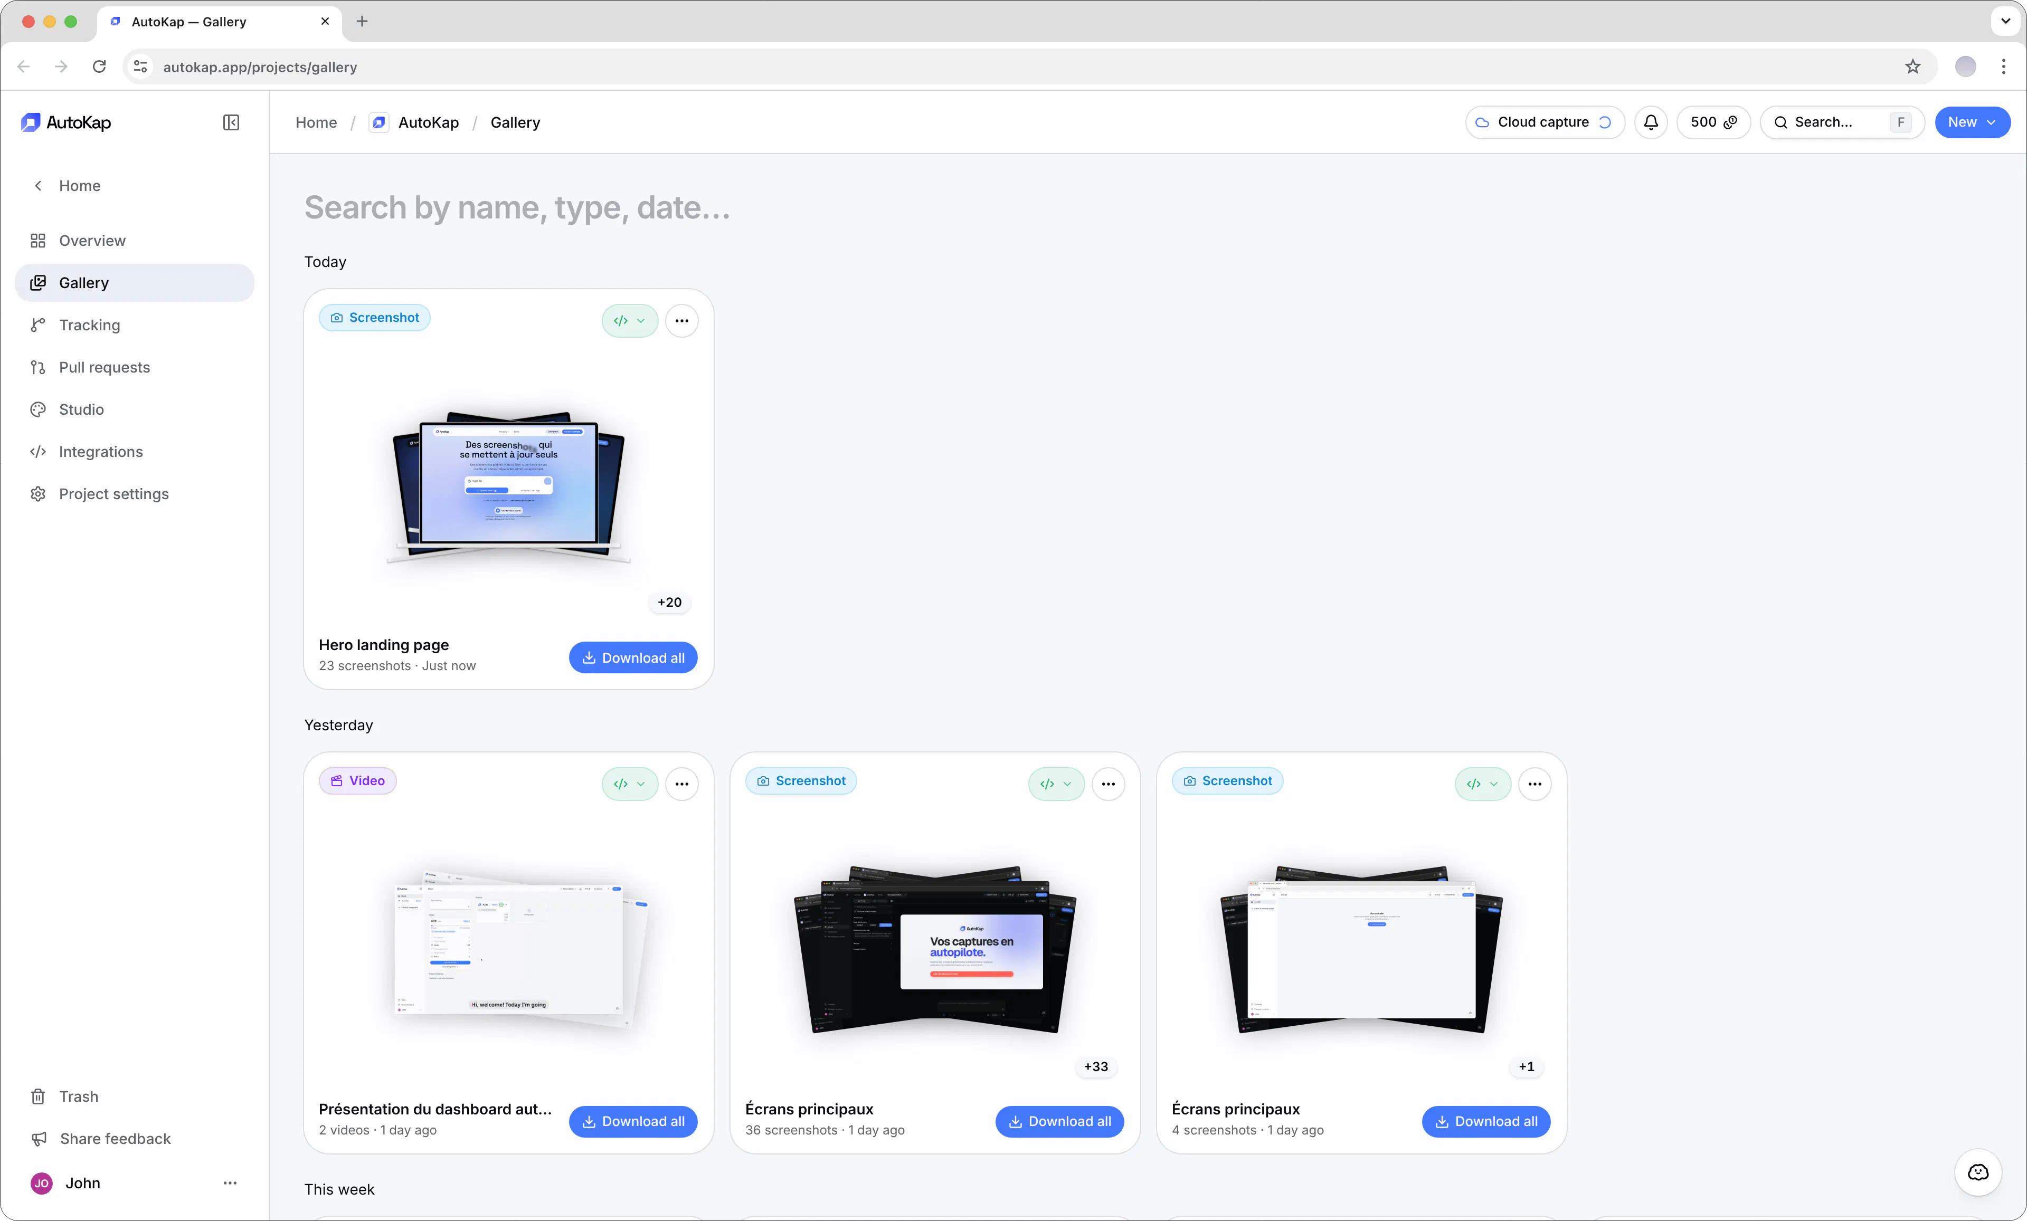Open the Vos captures en autopilote thumbnail
The height and width of the screenshot is (1221, 2027).
(x=935, y=949)
